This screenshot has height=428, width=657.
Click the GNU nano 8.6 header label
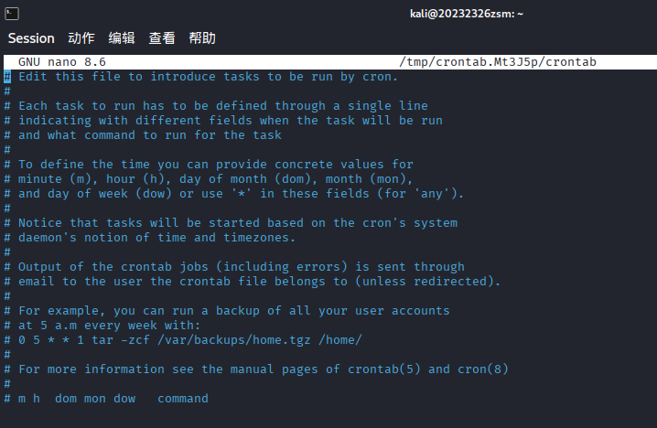tap(62, 62)
